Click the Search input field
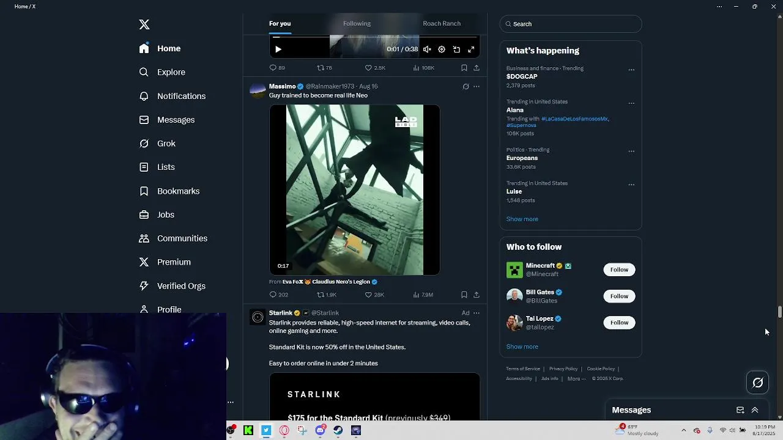This screenshot has width=783, height=440. pos(571,24)
